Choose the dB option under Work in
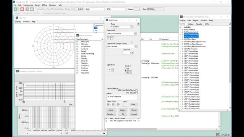 coord(125,68)
